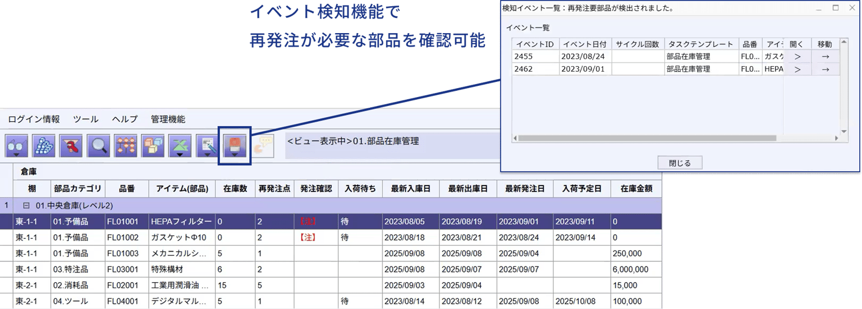Open the 管理機能 menu
This screenshot has width=862, height=309.
pyautogui.click(x=168, y=119)
